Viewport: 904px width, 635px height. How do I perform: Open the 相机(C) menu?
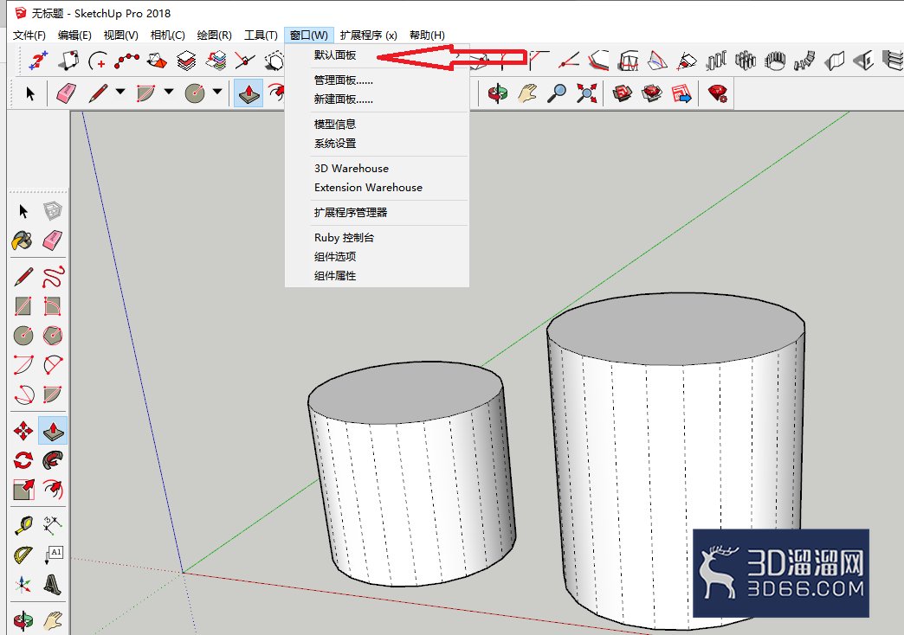tap(167, 35)
